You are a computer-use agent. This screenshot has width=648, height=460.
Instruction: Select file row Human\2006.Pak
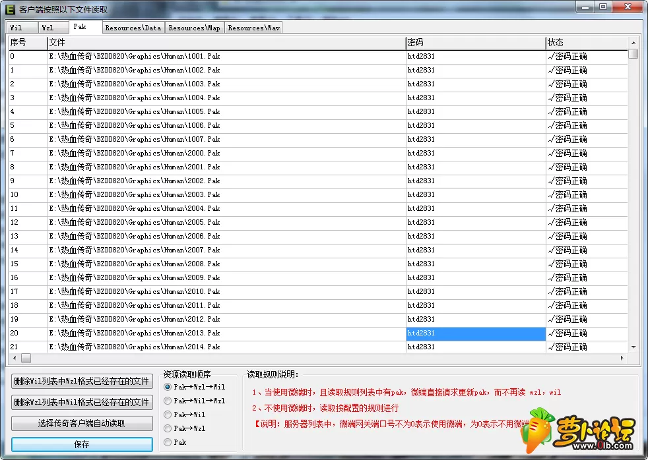point(318,236)
